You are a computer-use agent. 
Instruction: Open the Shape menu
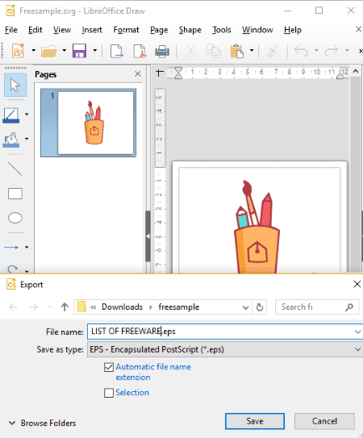[190, 30]
